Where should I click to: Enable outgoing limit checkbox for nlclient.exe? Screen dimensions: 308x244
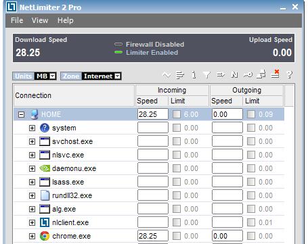251,222
